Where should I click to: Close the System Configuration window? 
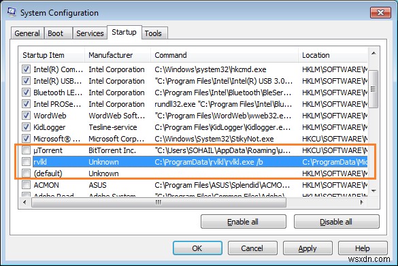point(380,12)
